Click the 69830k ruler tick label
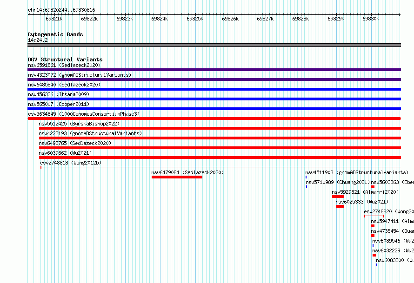 point(371,19)
